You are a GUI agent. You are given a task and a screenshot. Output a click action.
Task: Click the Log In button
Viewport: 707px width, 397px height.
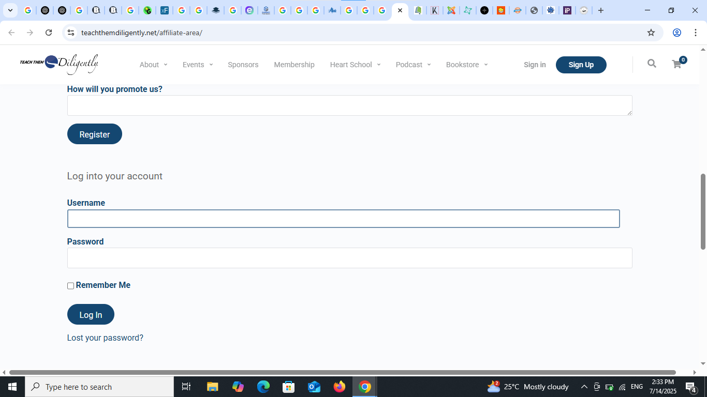pos(91,314)
